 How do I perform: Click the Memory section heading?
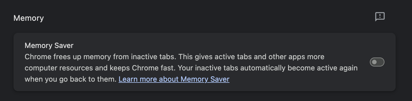(29, 18)
